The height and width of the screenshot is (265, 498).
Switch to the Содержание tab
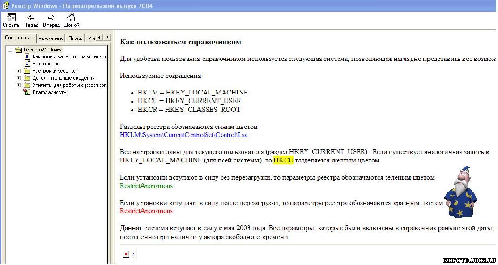(x=19, y=38)
